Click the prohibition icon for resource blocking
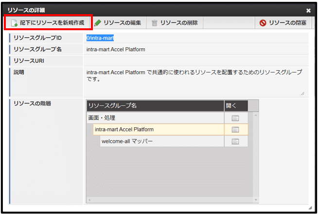The image size is (318, 215). tap(263, 23)
